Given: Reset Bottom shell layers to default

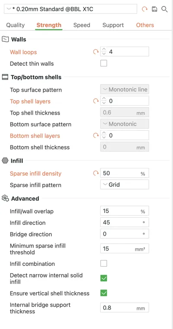Looking at the screenshot, I should 96,135.
